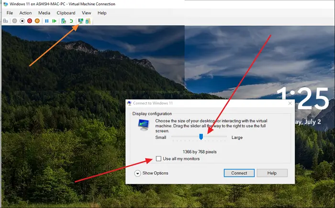
Task: Click the desktop size slider thumb
Action: 201,137
